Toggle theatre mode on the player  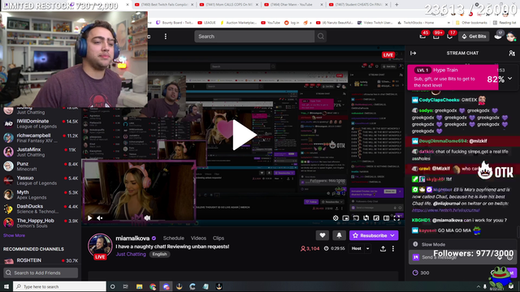pos(387,218)
